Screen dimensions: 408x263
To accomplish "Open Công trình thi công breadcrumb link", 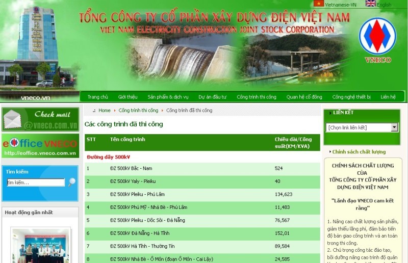I will 138,110.
